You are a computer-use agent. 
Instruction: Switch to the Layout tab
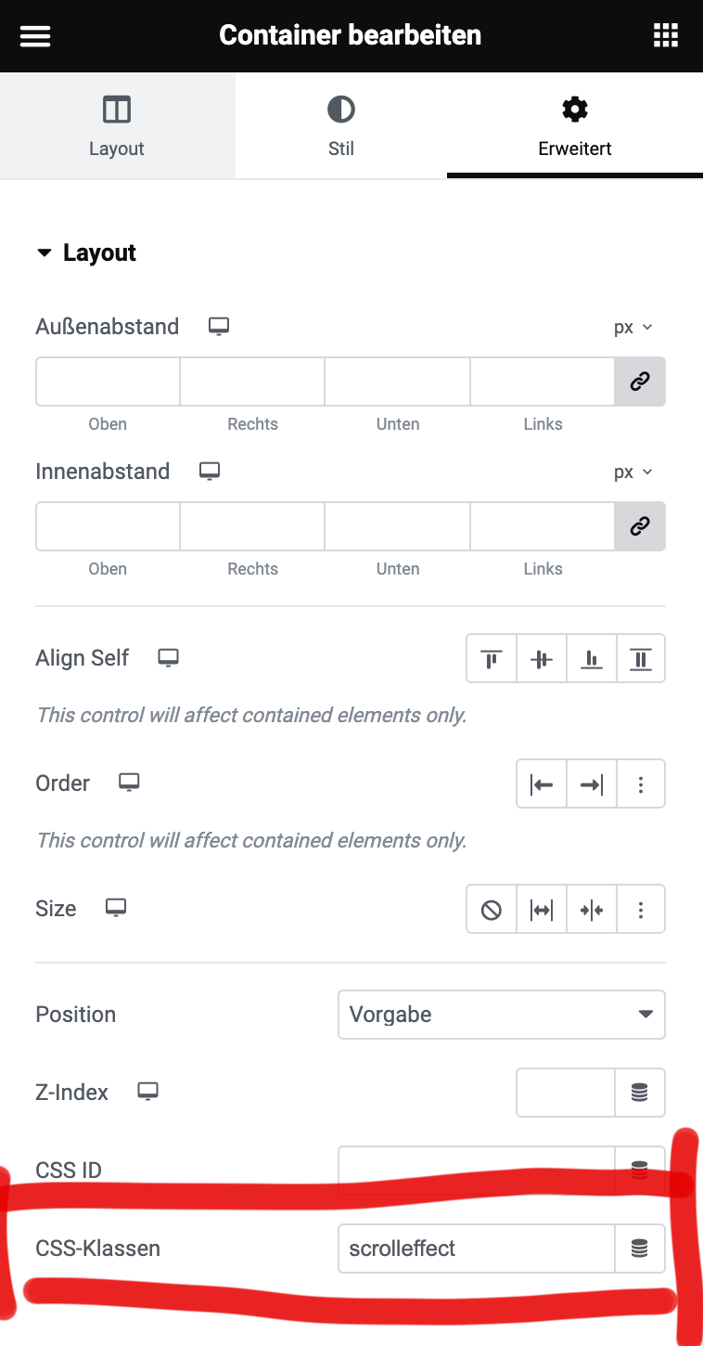[117, 126]
